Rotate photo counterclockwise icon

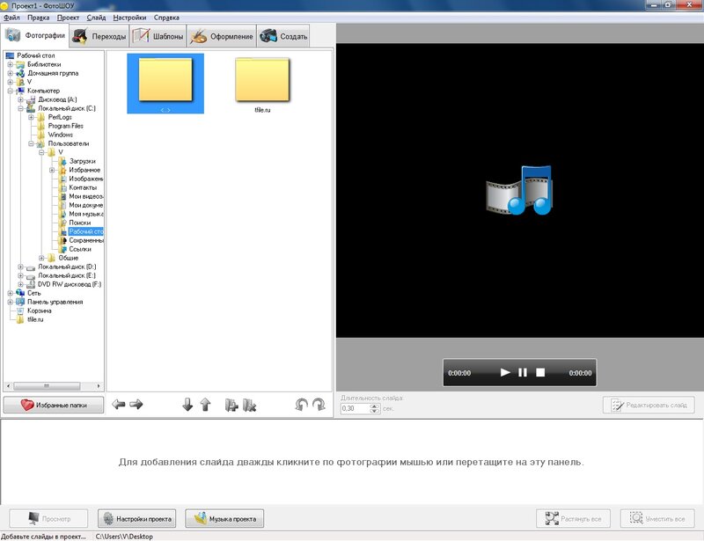(x=301, y=405)
